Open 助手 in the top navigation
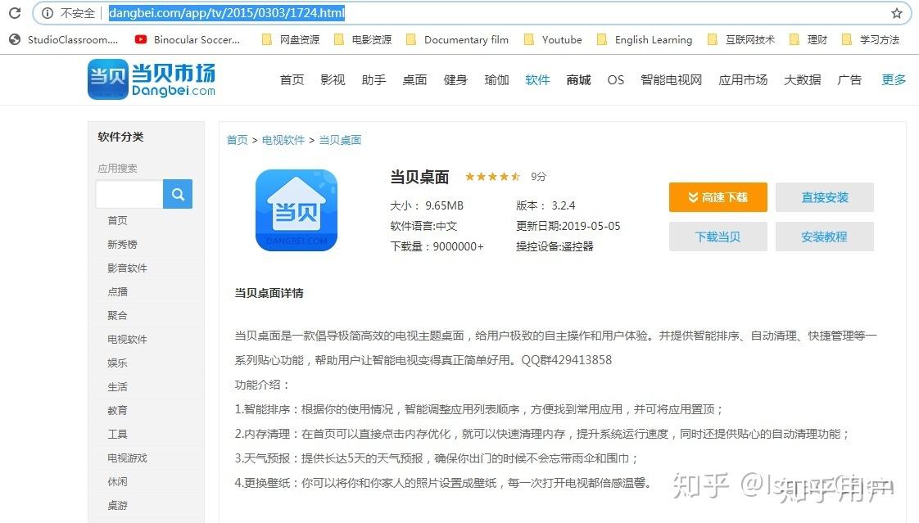919x523 pixels. point(374,79)
